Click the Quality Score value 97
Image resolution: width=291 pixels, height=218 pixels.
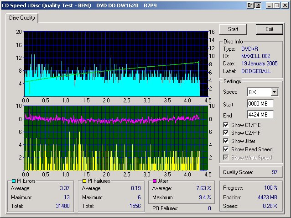[275, 172]
